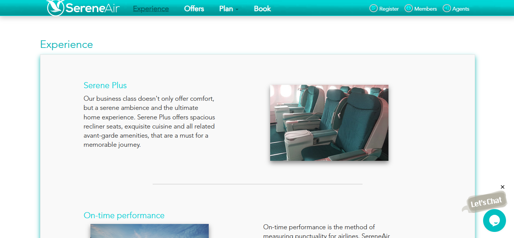The image size is (514, 238).
Task: Click the On-time performance description paragraph
Action: [327, 231]
